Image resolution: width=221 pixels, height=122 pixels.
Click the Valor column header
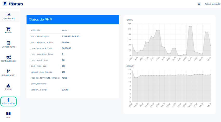click(64, 30)
